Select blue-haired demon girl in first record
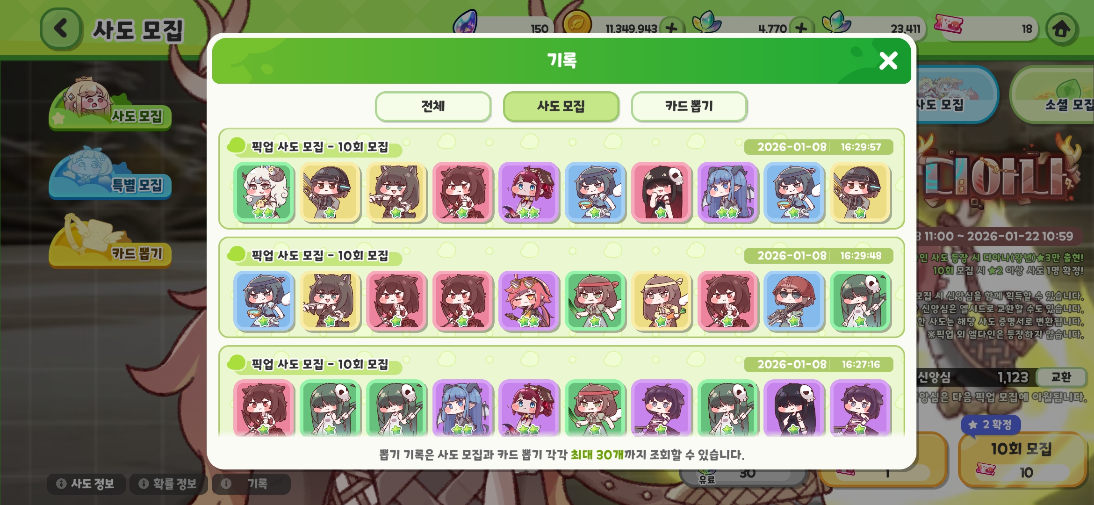This screenshot has height=505, width=1094. coord(727,192)
